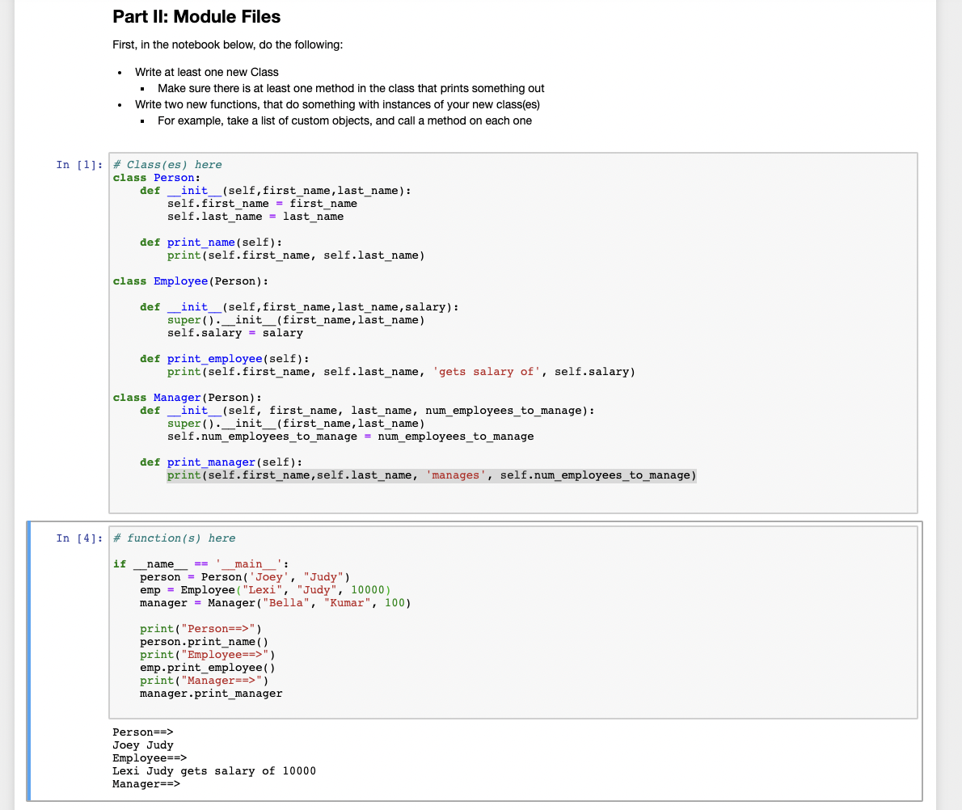This screenshot has height=810, width=962.
Task: Click the "Manager==>" output line
Action: [146, 783]
